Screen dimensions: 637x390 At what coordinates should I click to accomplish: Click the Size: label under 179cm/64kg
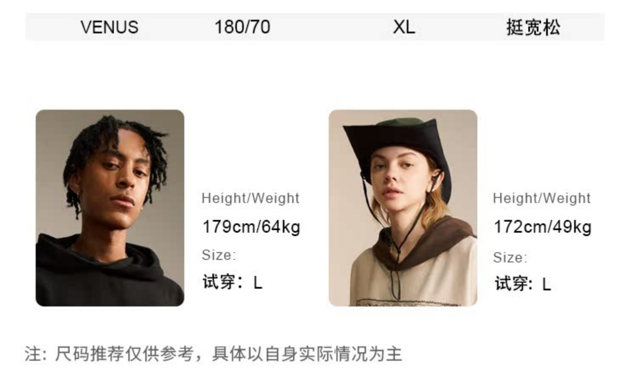219,255
